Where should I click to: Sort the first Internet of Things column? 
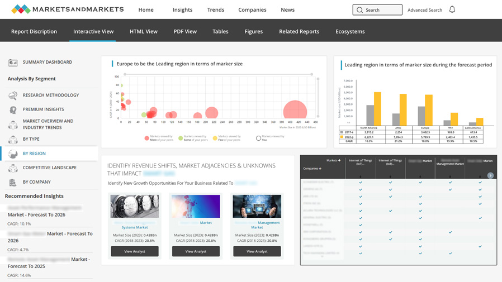click(x=361, y=176)
